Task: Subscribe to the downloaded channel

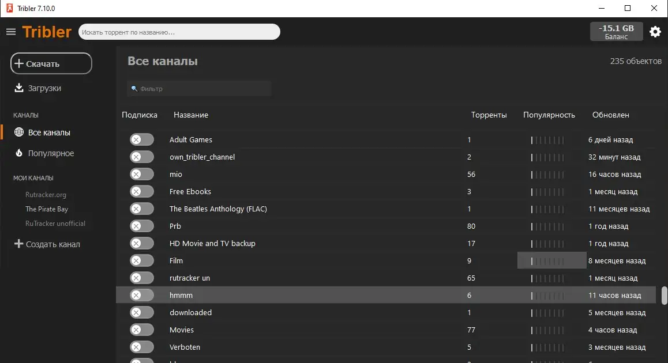Action: [142, 312]
